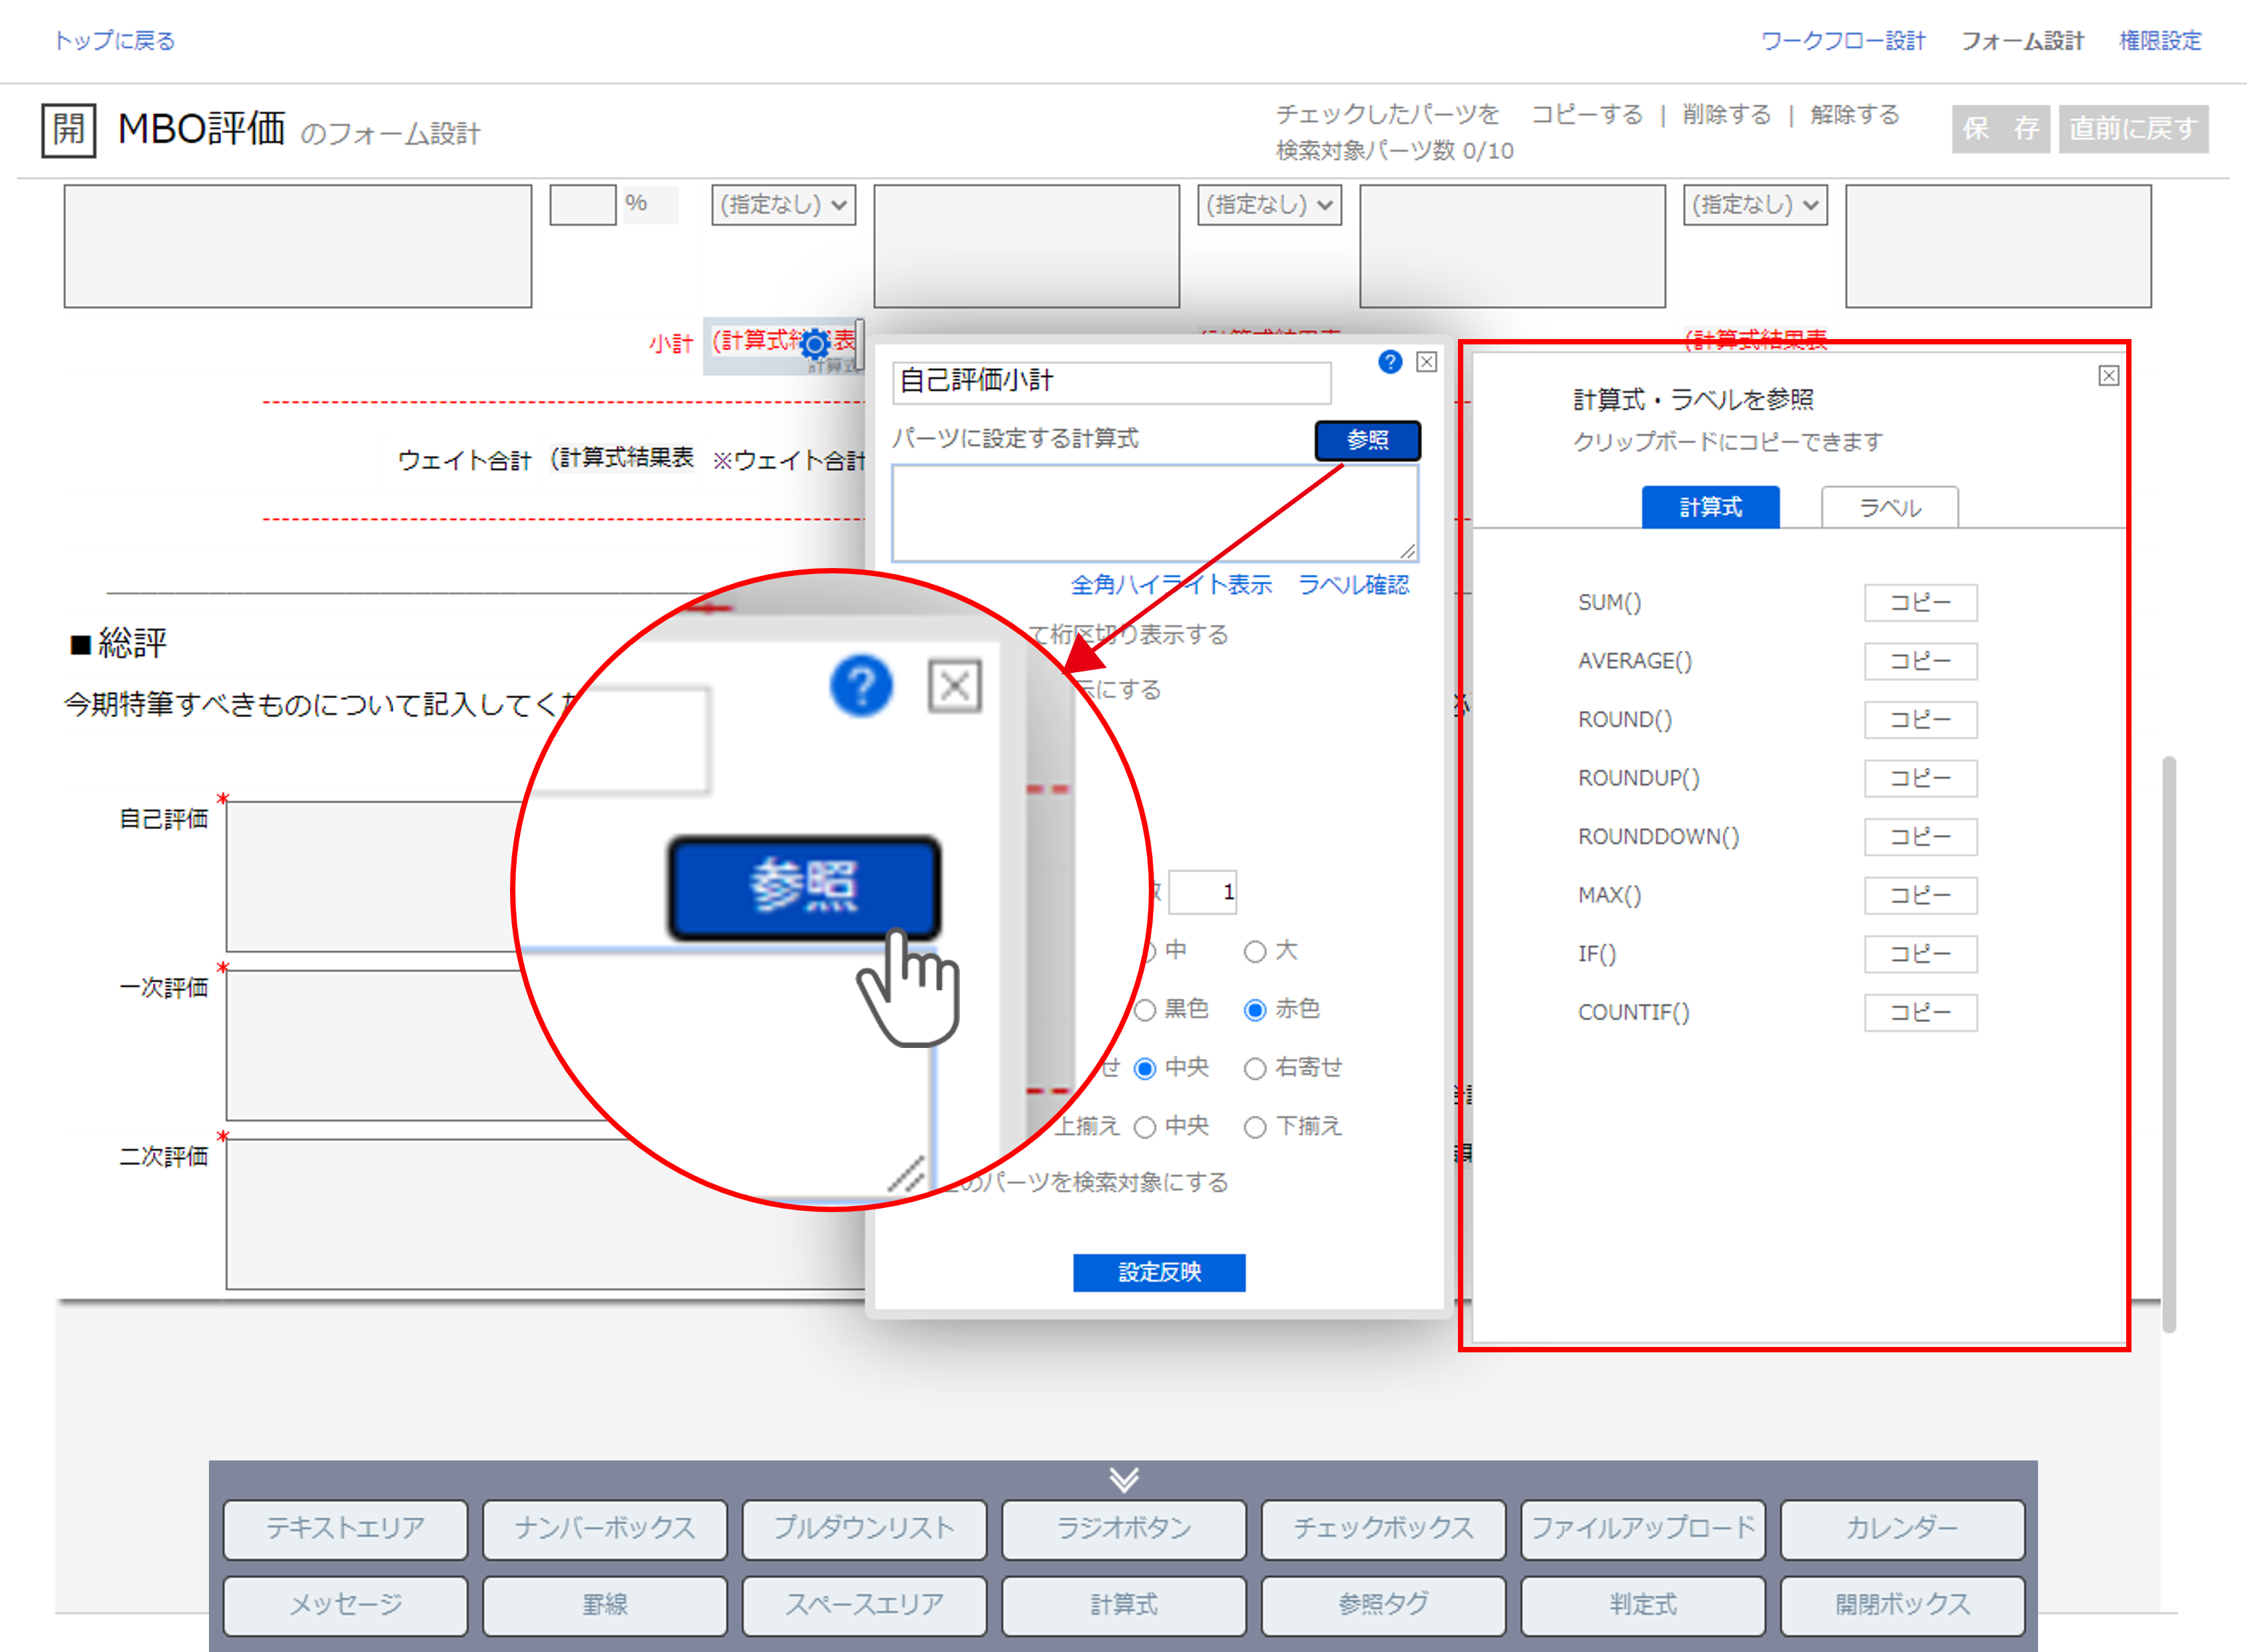Open the middle (指定なし) dropdown
This screenshot has width=2247, height=1652.
click(1269, 205)
